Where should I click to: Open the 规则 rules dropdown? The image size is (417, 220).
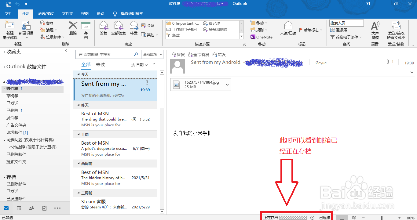coord(259,30)
